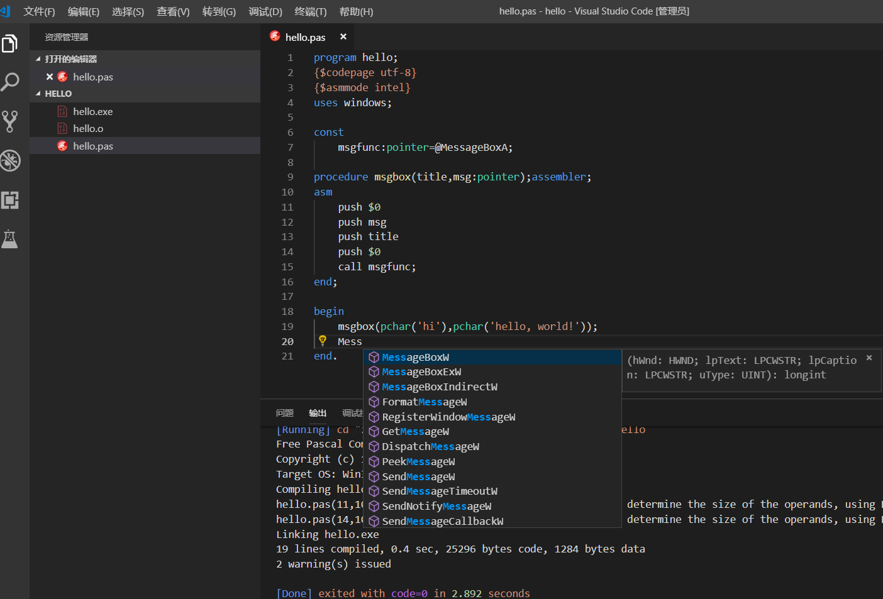Open the Source Control view icon
This screenshot has width=883, height=599.
coord(10,121)
